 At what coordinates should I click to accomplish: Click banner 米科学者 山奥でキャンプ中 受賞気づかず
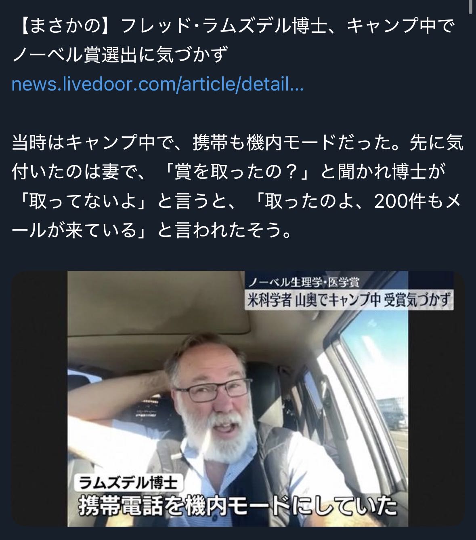coord(348,300)
